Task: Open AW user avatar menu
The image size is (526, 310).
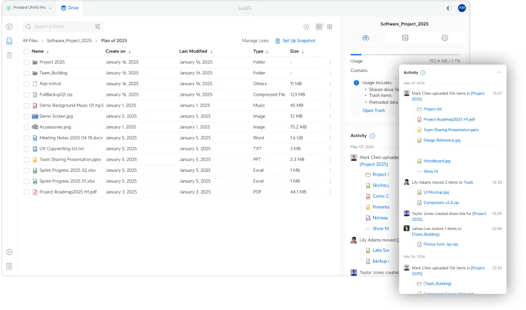Action: [462, 8]
